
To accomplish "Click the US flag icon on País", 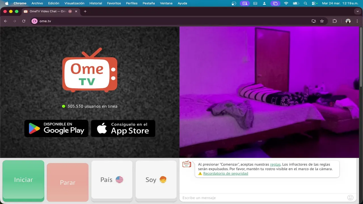I will [119, 180].
